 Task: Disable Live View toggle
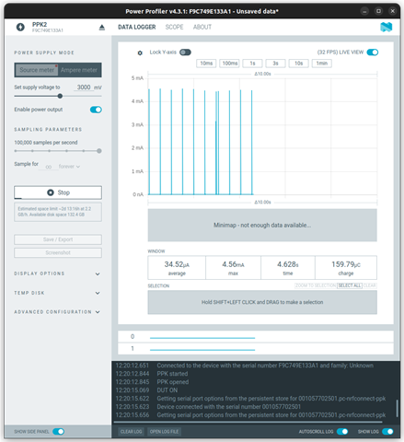(373, 52)
